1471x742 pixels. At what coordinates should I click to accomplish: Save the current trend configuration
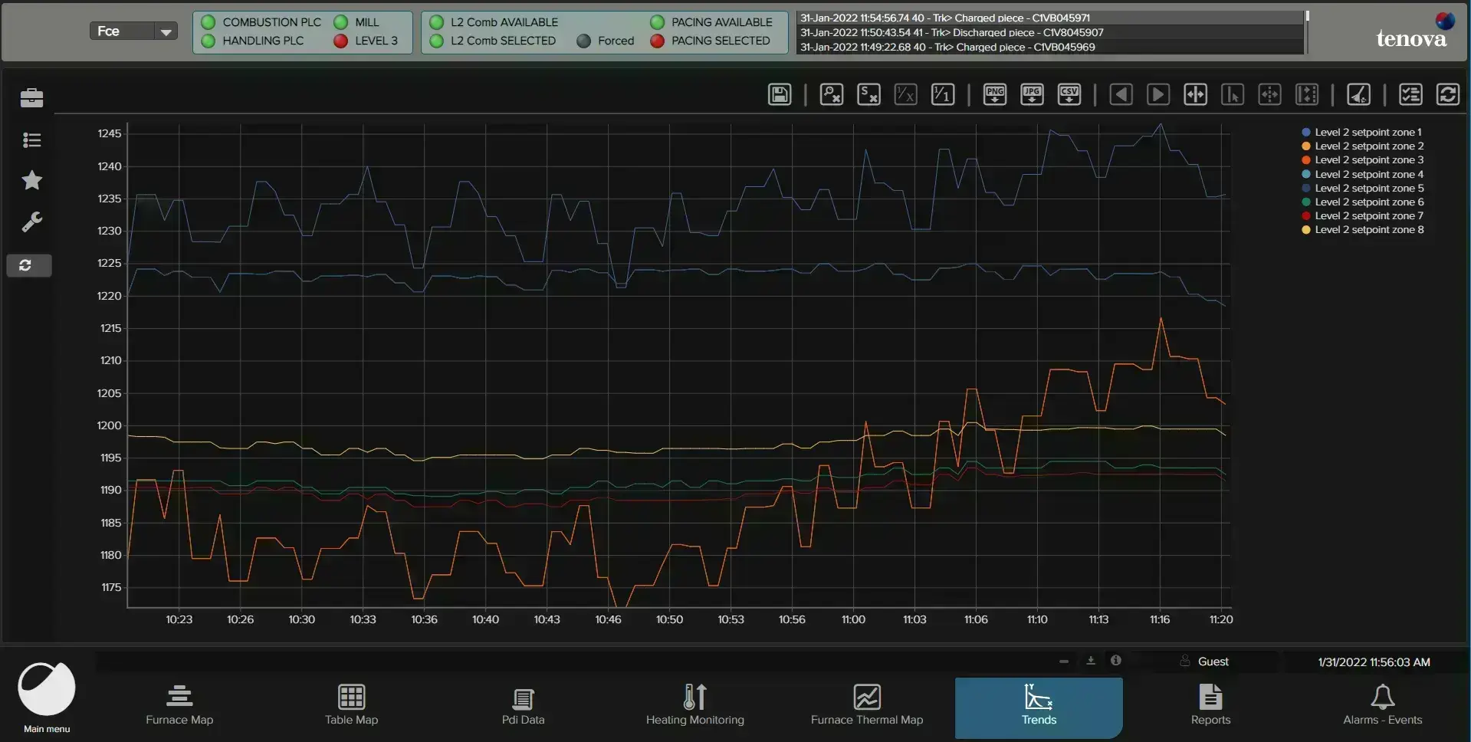[x=780, y=94]
